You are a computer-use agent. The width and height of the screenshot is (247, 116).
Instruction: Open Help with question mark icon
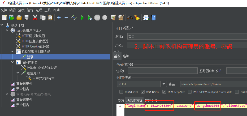point(153,18)
